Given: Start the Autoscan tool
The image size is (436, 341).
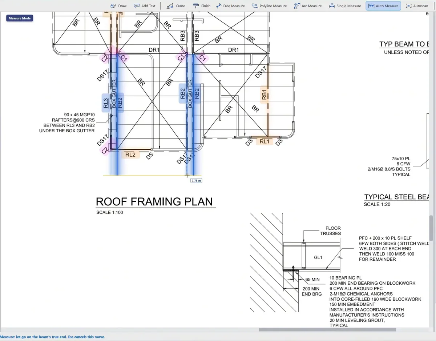Looking at the screenshot, I should pyautogui.click(x=417, y=6).
